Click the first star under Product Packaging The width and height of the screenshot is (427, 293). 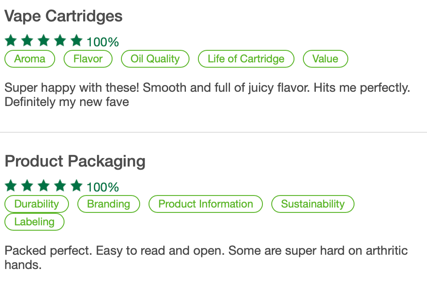[11, 186]
